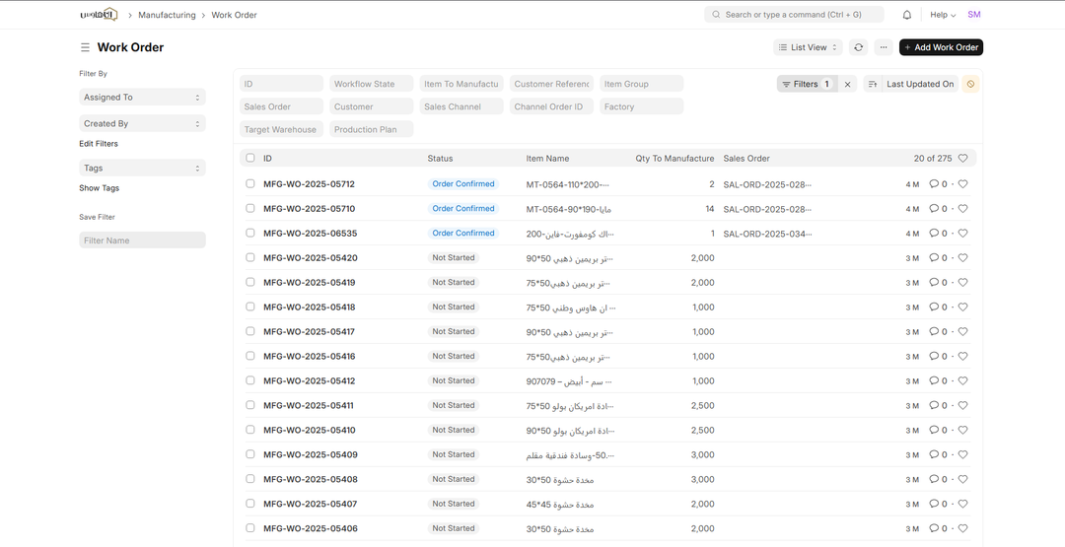The width and height of the screenshot is (1065, 547).
Task: Toggle the sidebar hamburger icon
Action: [85, 47]
